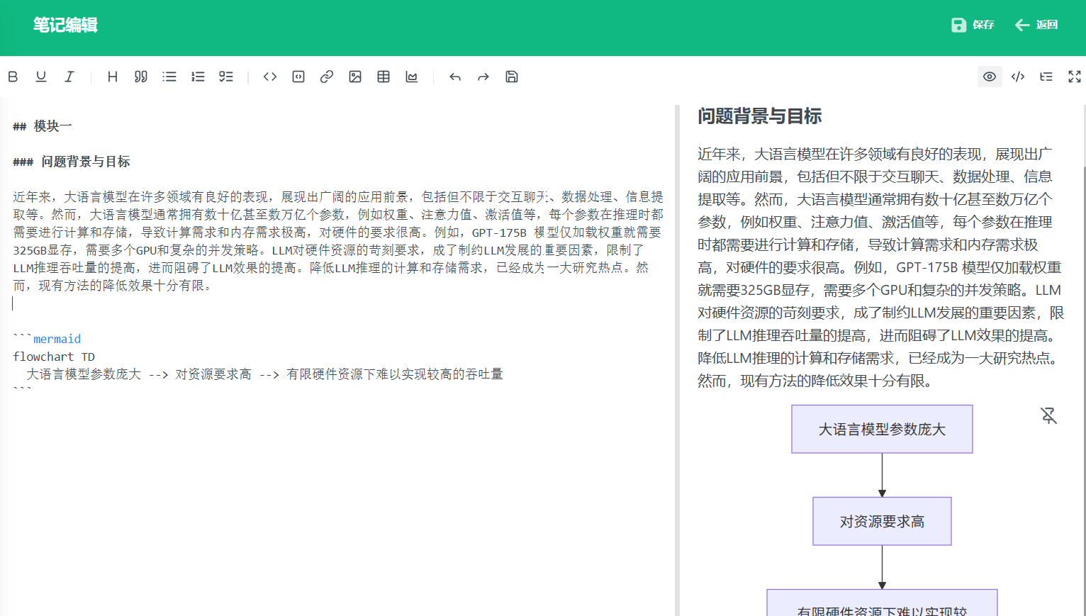Click the 保存 button in header
The image size is (1086, 616).
973,25
